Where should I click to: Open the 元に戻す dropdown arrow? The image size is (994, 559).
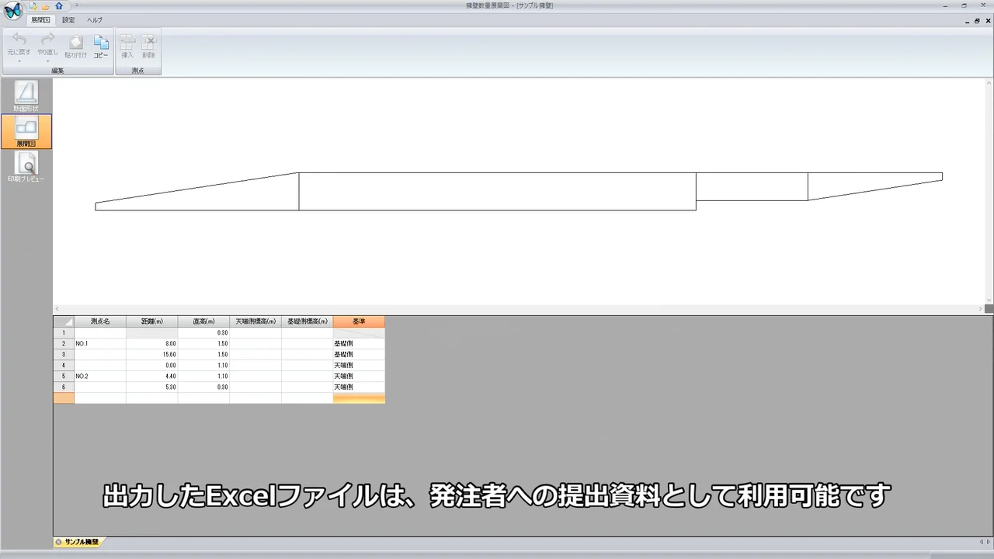[19, 61]
